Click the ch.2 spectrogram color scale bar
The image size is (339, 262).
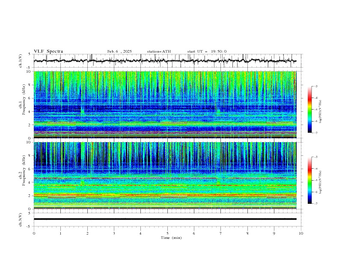(309, 180)
